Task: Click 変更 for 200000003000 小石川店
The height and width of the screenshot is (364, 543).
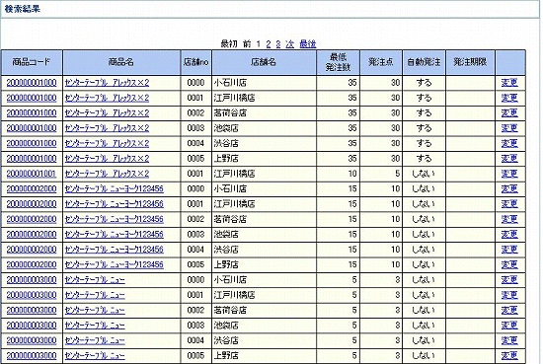Action: (509, 280)
